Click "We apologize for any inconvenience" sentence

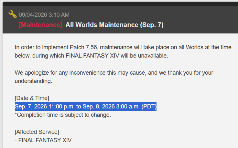point(60,73)
